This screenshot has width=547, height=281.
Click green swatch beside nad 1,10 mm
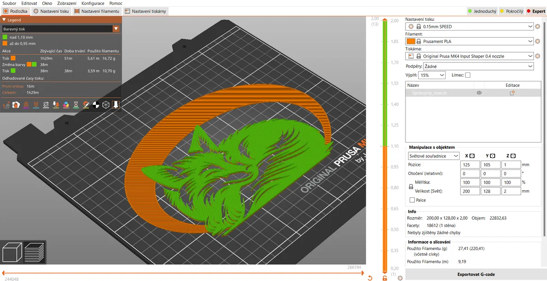(5, 37)
